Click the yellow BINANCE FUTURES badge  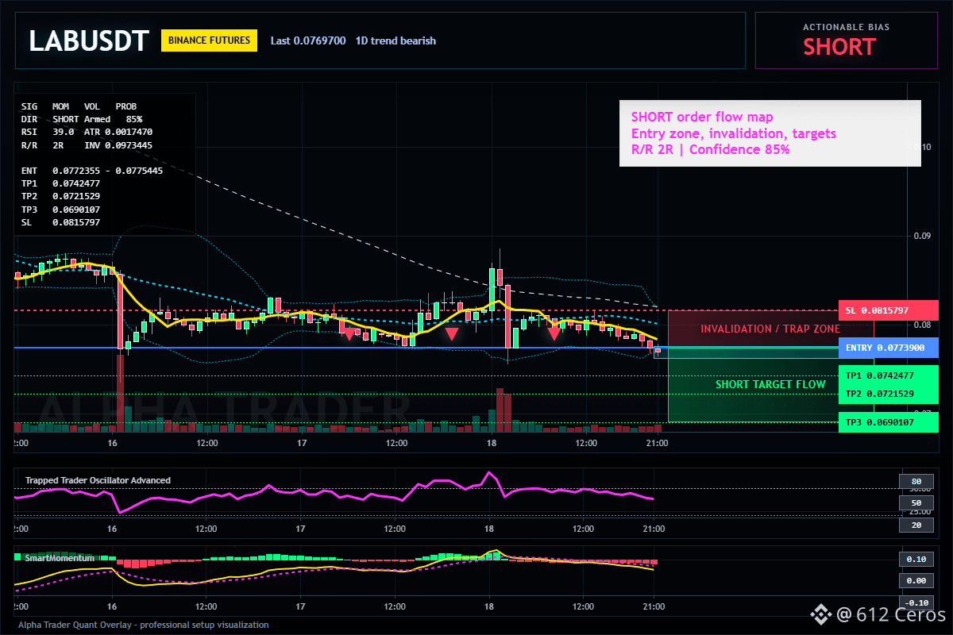(x=209, y=40)
